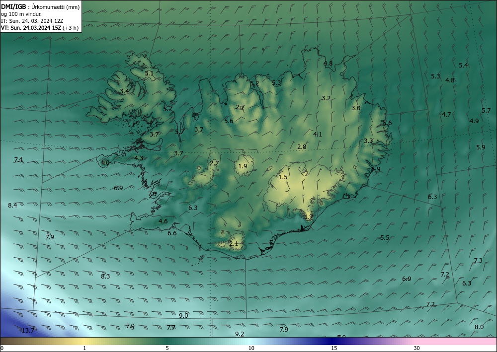
Task: Click the 3.3 value on the map
Action: [x=368, y=141]
